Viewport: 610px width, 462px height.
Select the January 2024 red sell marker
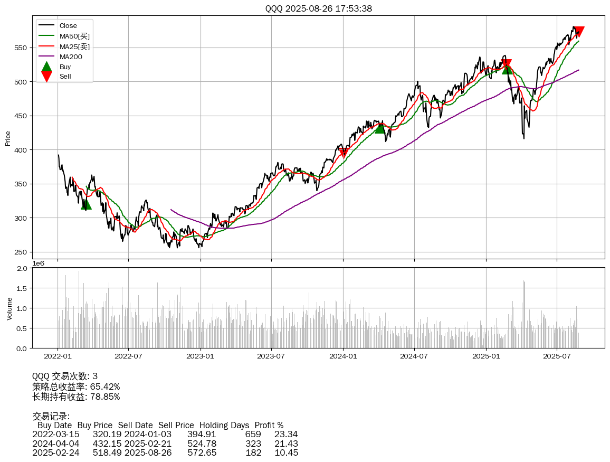(344, 153)
